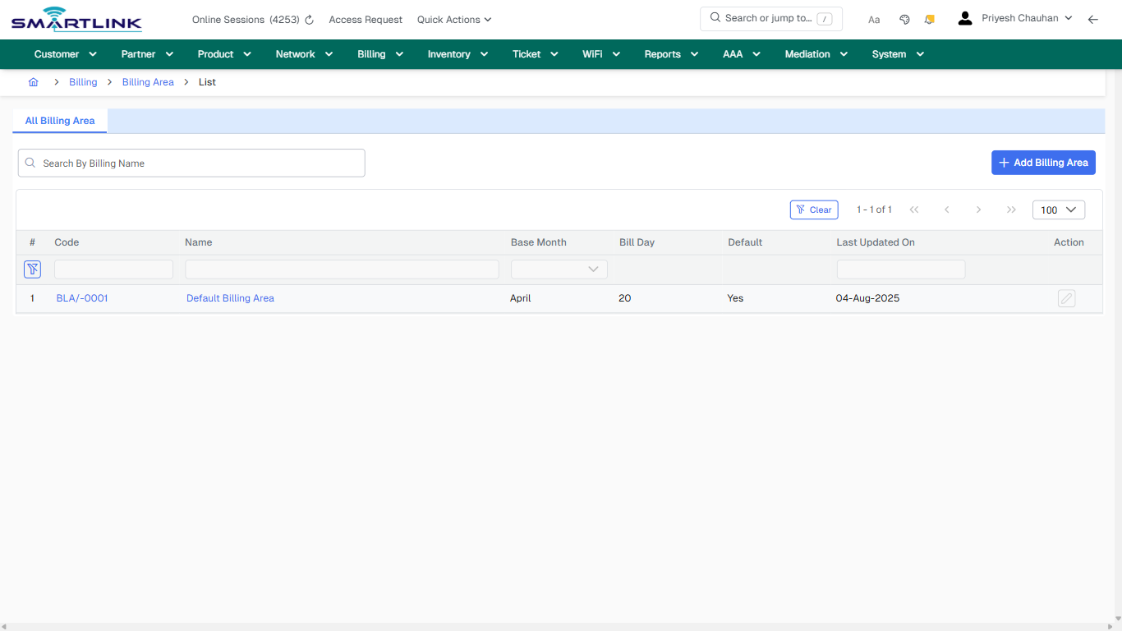This screenshot has height=631, width=1122.
Task: Click the edit action for Default Billing Area
Action: tap(1066, 298)
